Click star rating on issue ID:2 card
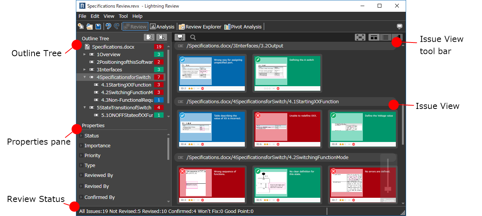This screenshot has width=482, height=216. coord(191,88)
